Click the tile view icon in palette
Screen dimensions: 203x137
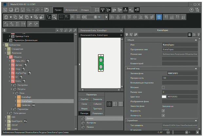pos(109,104)
